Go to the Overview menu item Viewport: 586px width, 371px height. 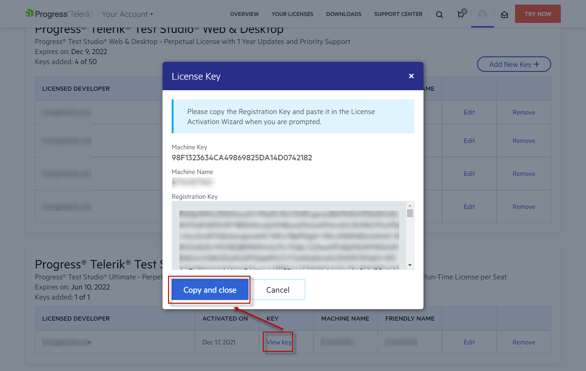[244, 14]
